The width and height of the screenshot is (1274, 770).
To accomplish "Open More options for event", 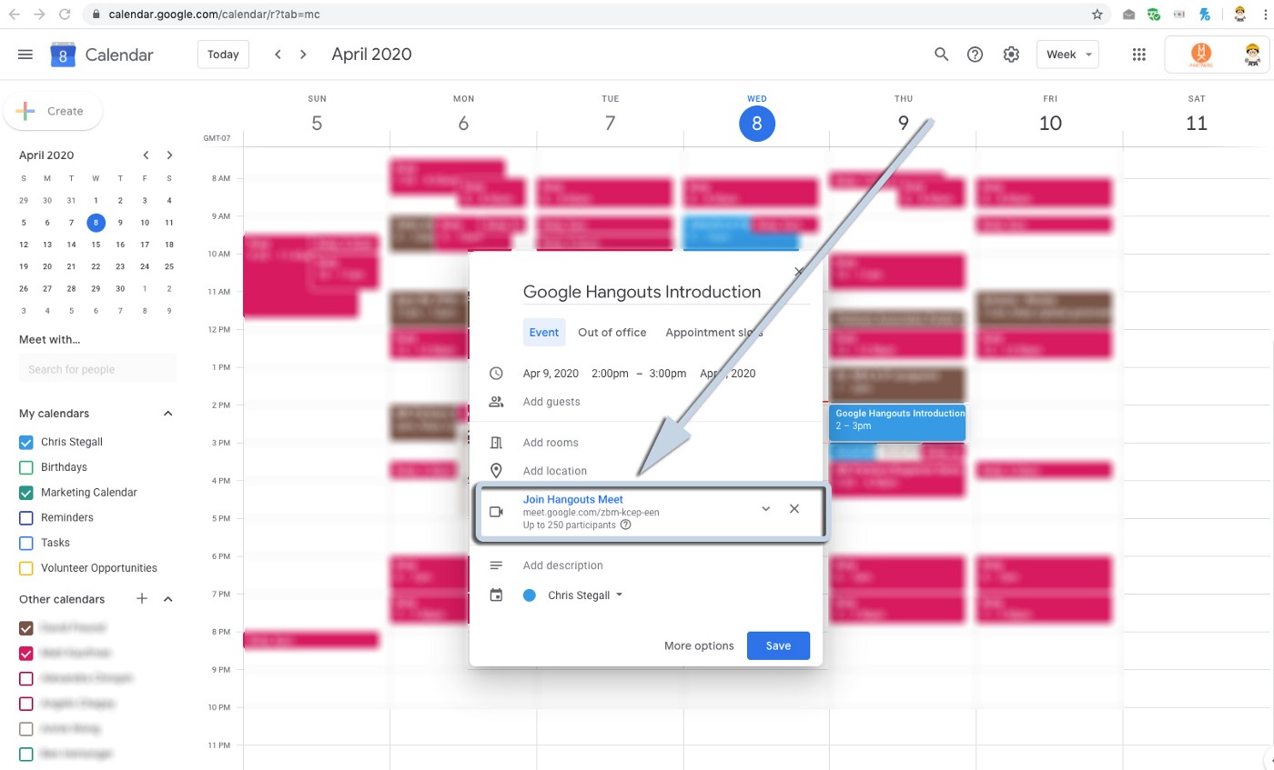I will click(x=699, y=645).
